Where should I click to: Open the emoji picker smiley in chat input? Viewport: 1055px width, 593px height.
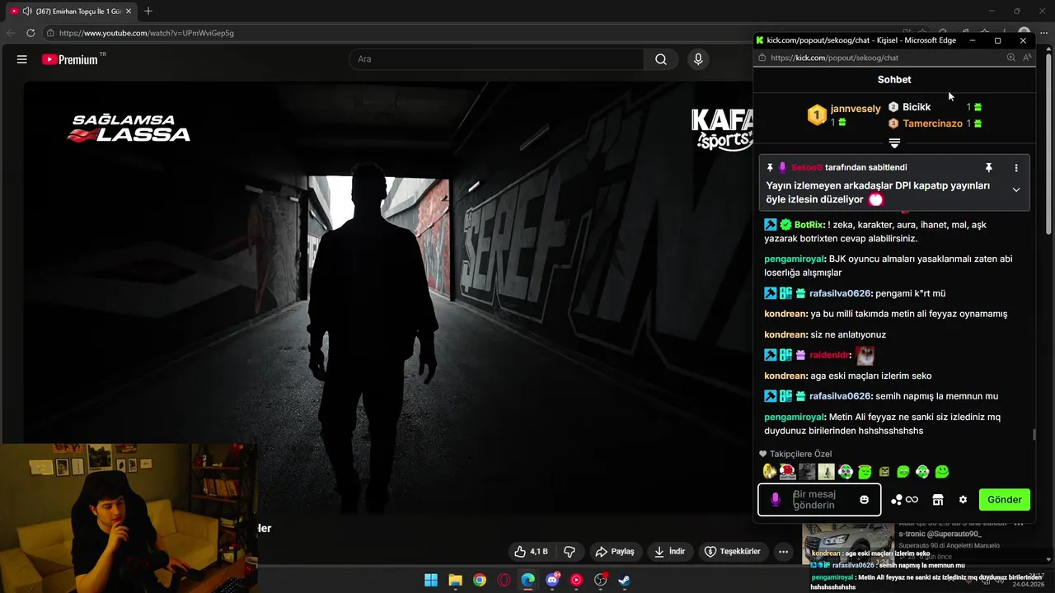point(864,499)
